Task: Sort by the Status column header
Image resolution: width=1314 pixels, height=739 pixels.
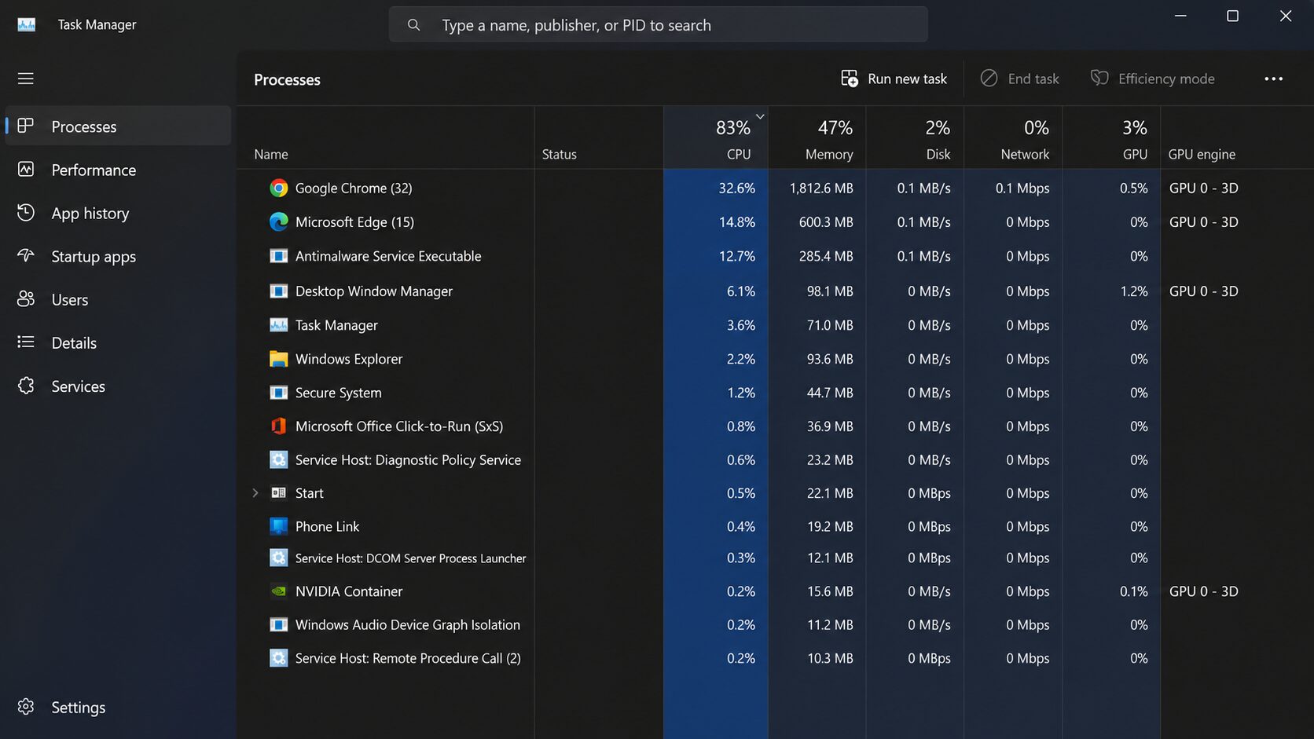Action: click(600, 138)
